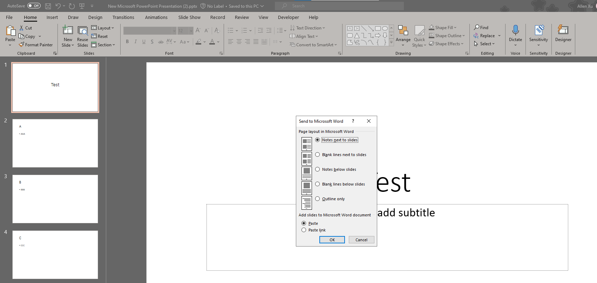Increase font size
Image resolution: width=597 pixels, height=283 pixels.
click(x=198, y=31)
